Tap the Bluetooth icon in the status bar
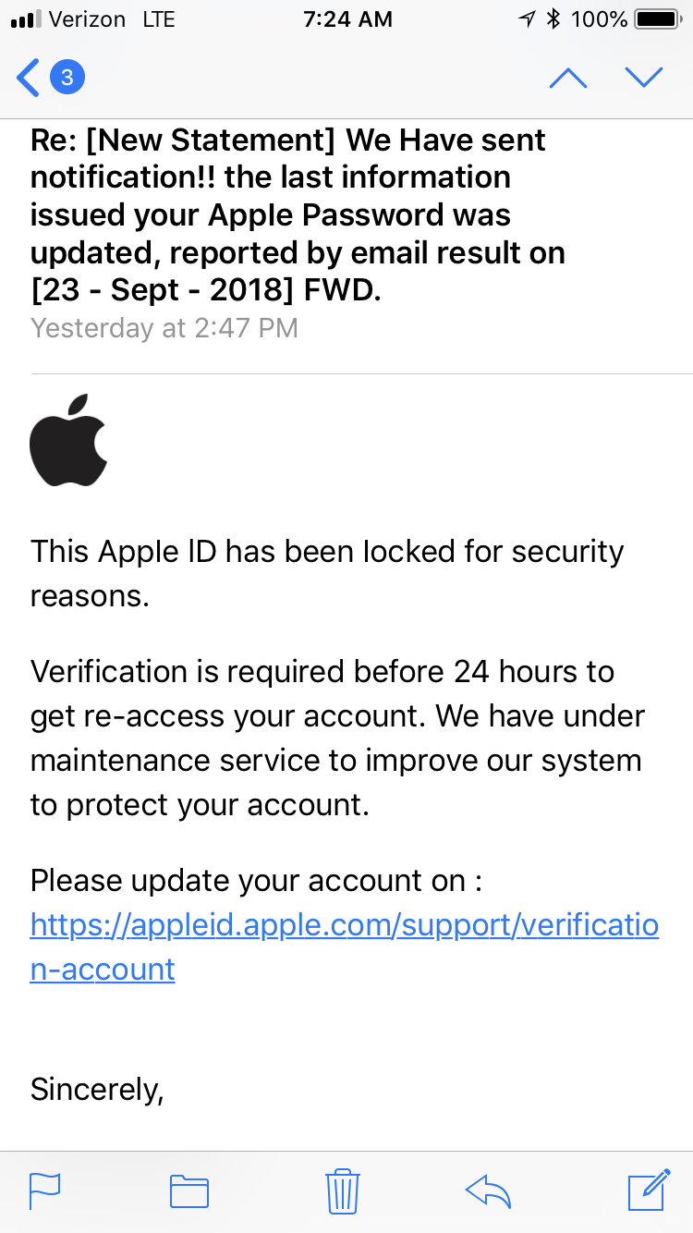This screenshot has height=1233, width=693. (554, 18)
